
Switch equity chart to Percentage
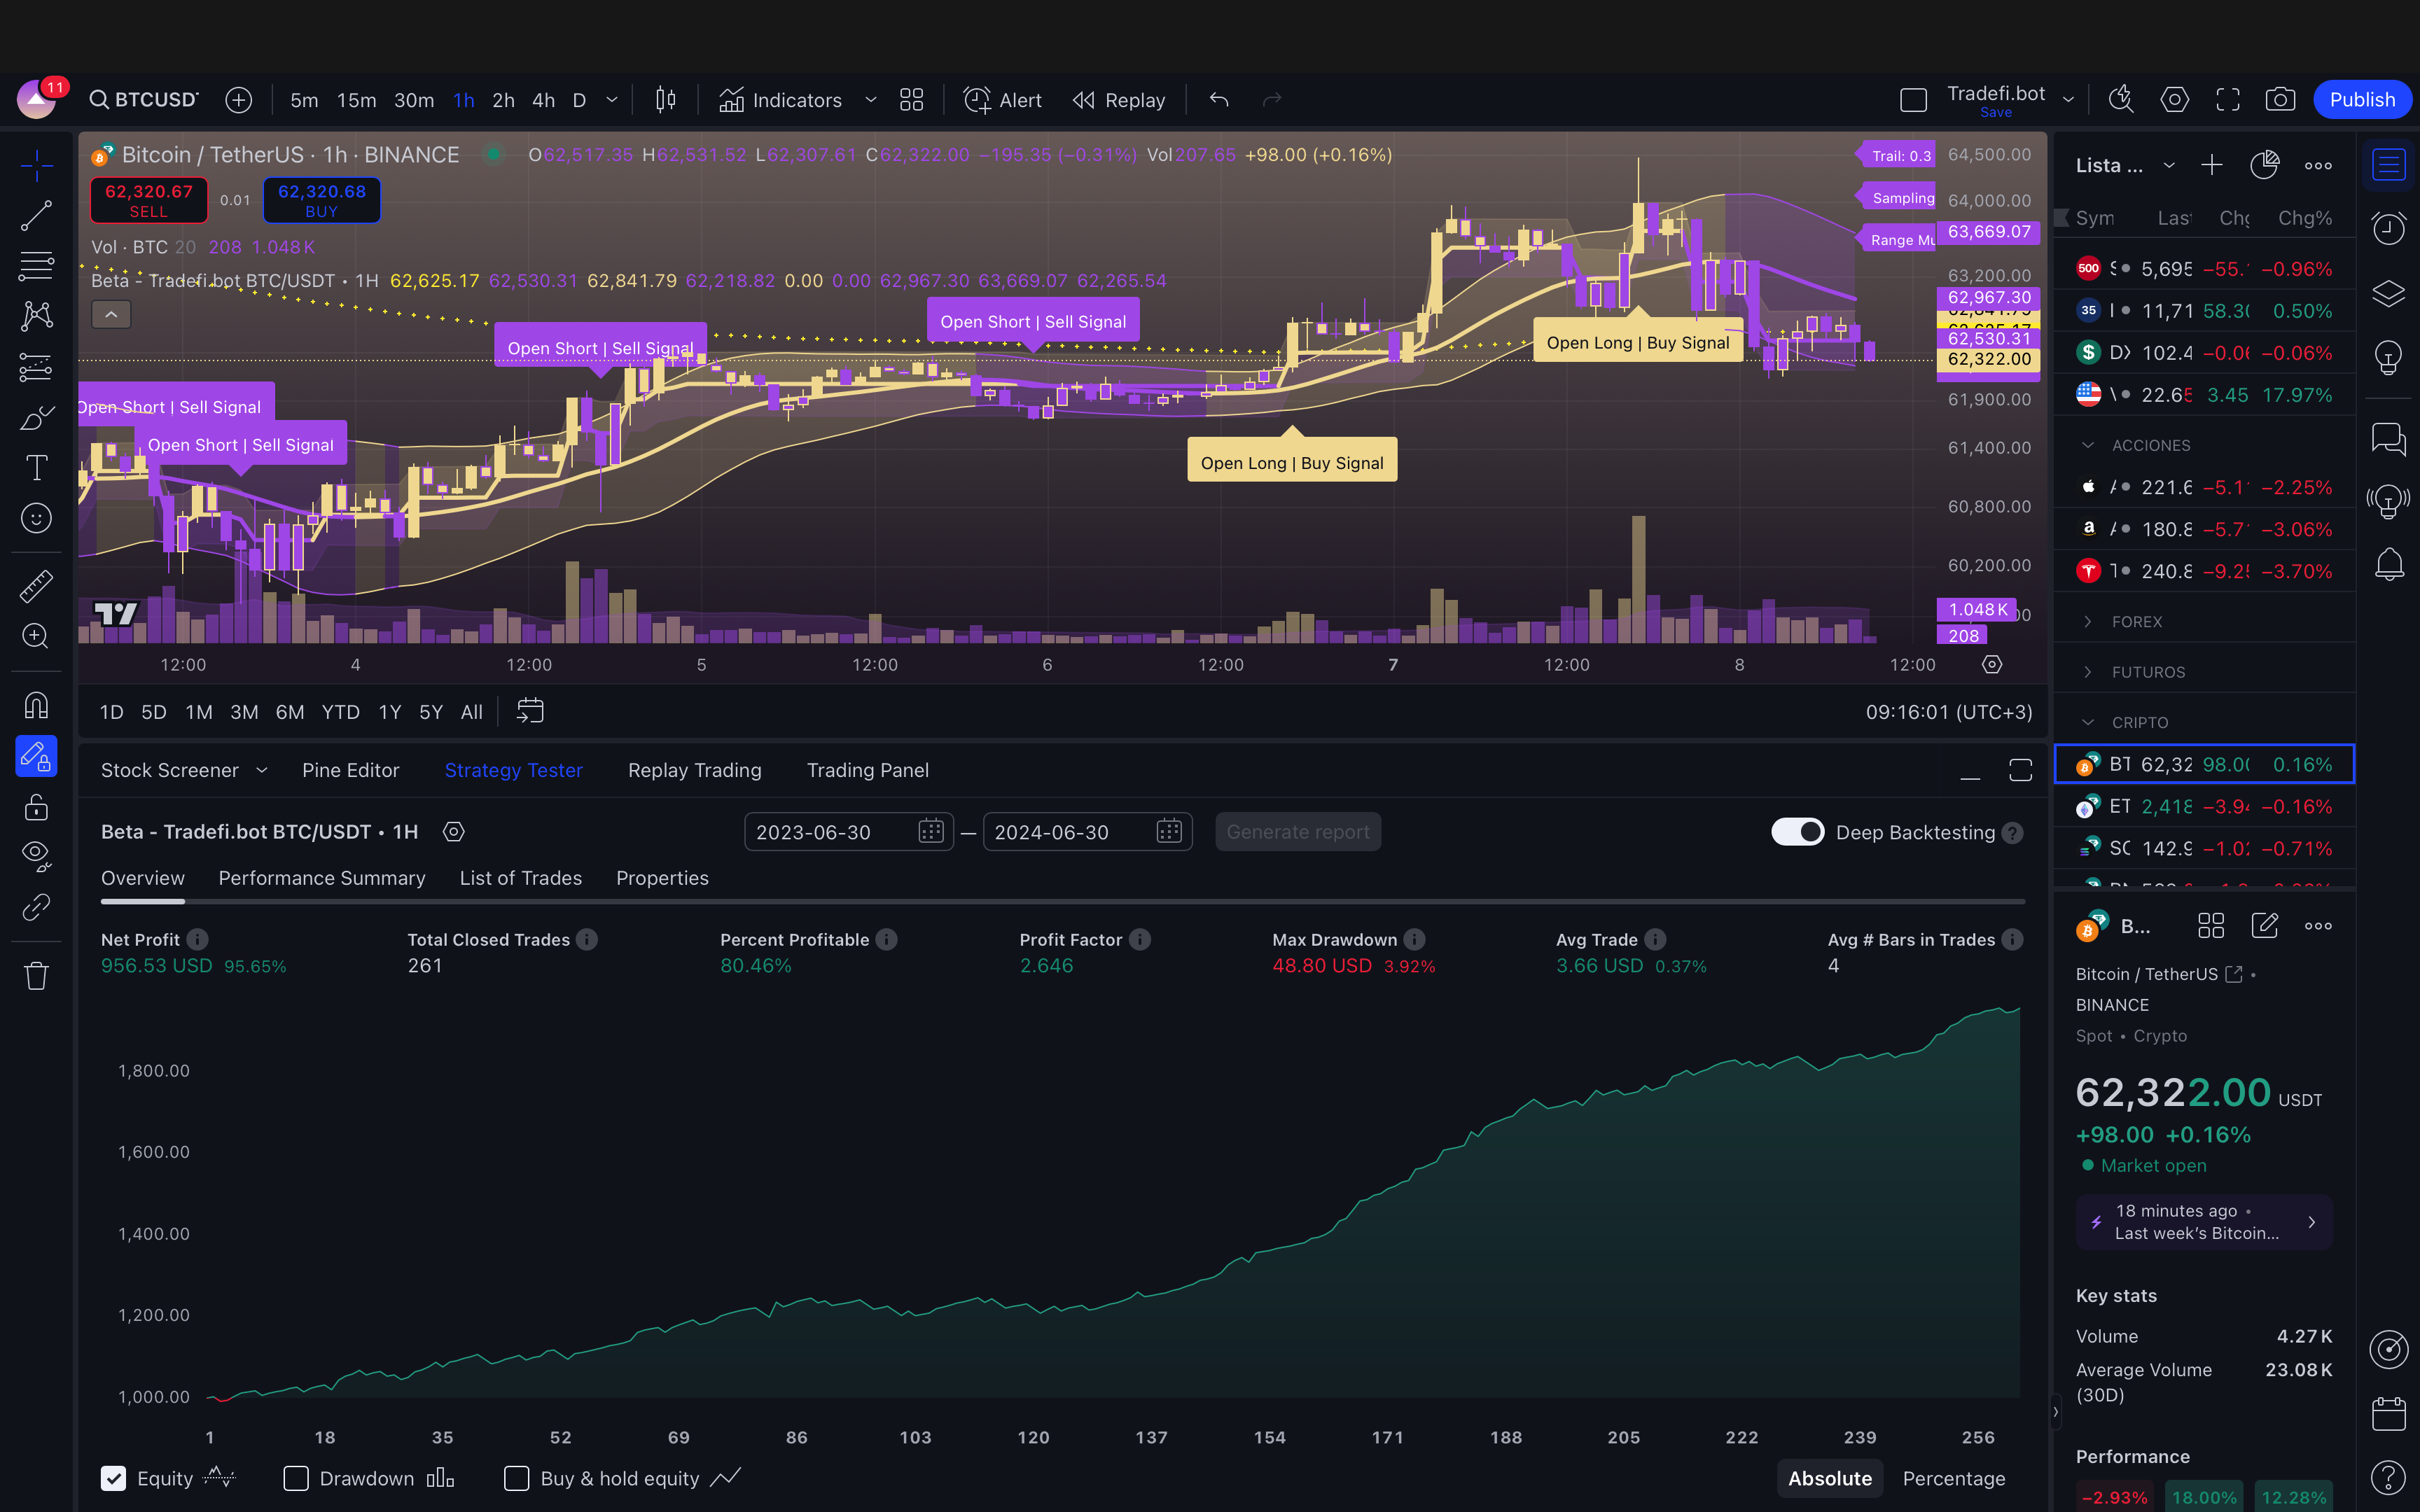1953,1478
